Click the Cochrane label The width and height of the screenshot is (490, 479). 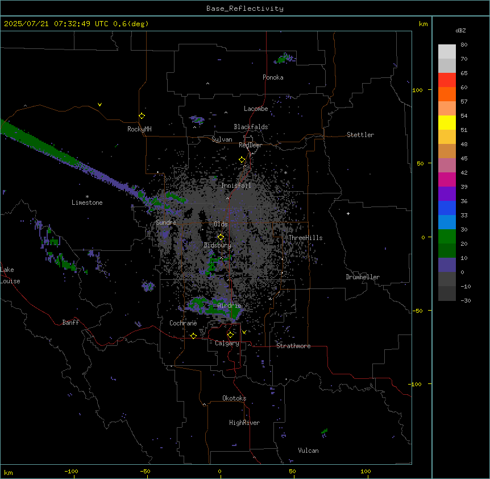click(x=183, y=323)
